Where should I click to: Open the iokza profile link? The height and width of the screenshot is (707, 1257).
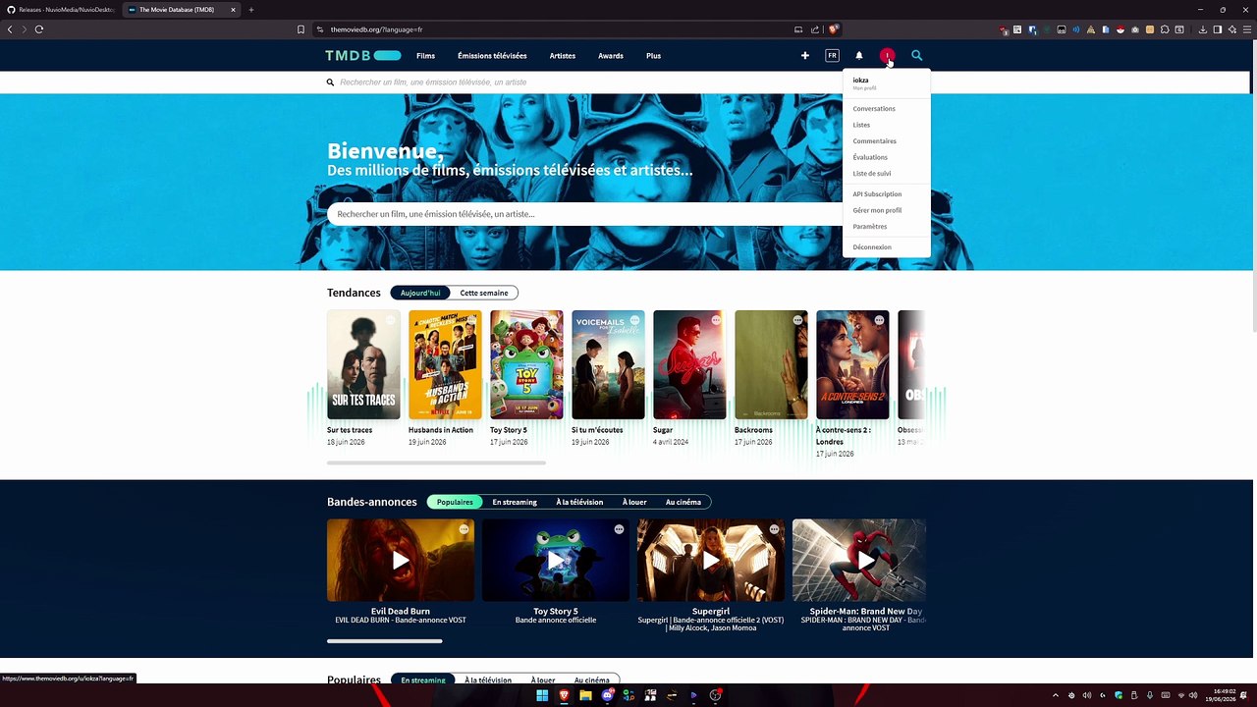pyautogui.click(x=860, y=82)
